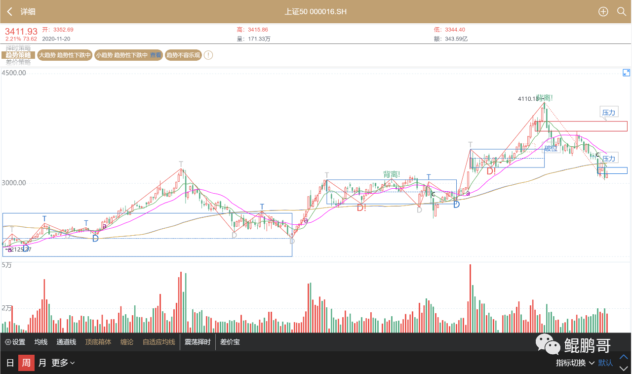The width and height of the screenshot is (632, 374).
Task: Toggle the 均线 indicator
Action: click(41, 342)
